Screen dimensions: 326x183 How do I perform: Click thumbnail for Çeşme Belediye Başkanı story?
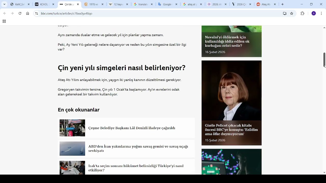pos(72,128)
